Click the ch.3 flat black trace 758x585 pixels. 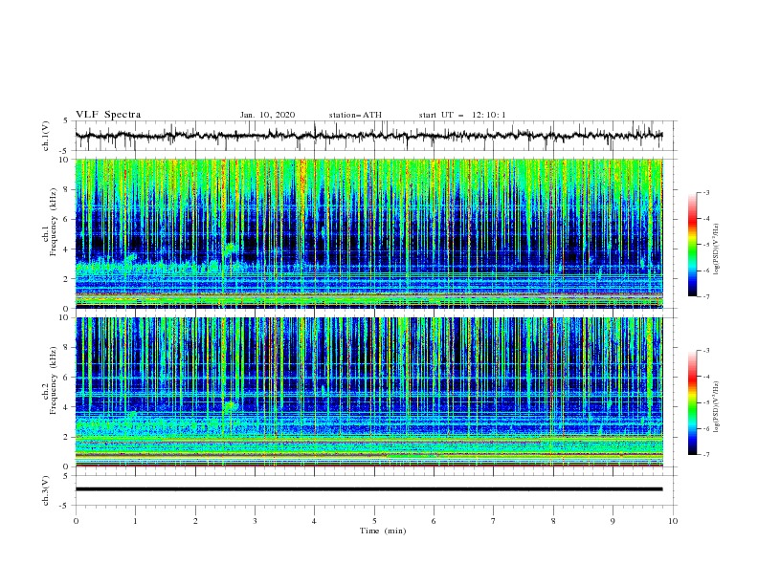tap(368, 489)
